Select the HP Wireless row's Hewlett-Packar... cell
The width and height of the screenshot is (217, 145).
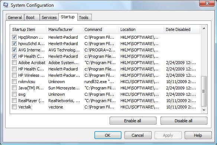tap(64, 75)
